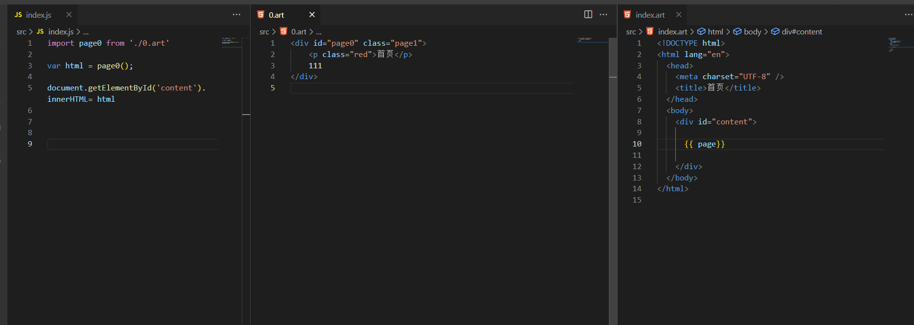Switch to the index.js tab
The image size is (914, 325).
click(38, 15)
